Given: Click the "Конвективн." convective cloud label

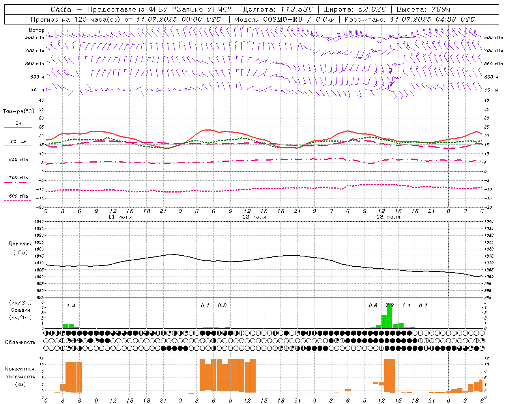Looking at the screenshot, I should click(20, 369).
